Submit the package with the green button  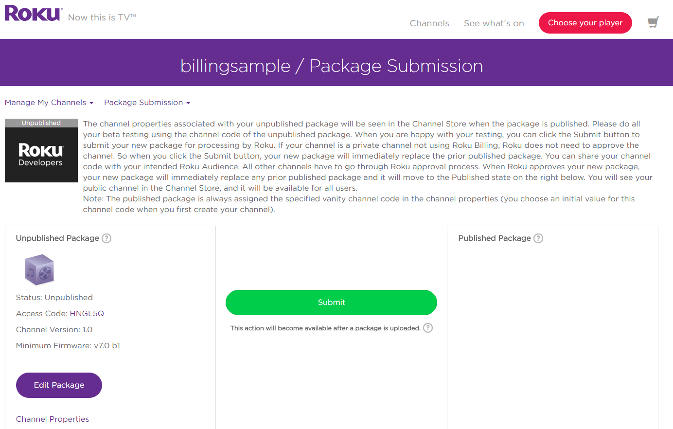click(331, 303)
